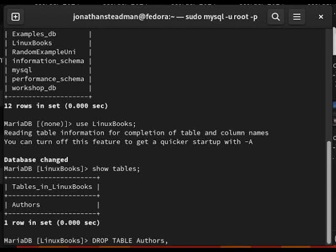Screen dimensions: 336x252
Task: Click the 'mysql' database entry
Action: [22, 70]
